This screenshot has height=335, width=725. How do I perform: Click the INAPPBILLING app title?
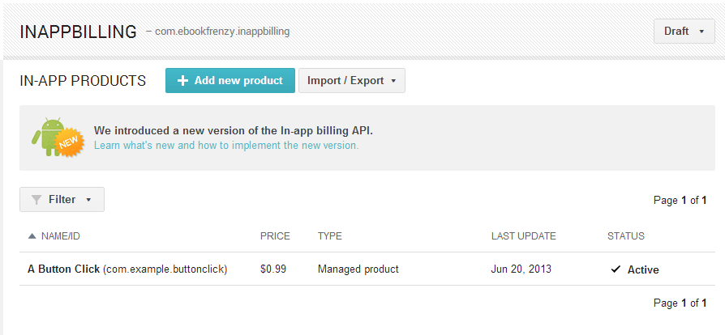pyautogui.click(x=78, y=32)
